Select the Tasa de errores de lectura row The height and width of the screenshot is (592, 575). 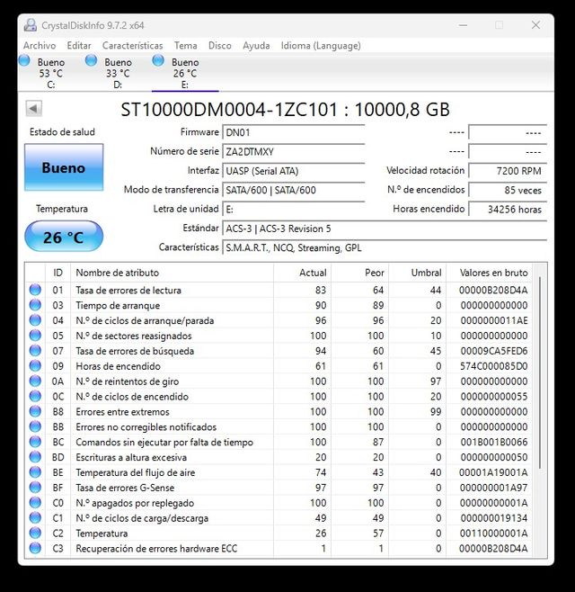279,290
